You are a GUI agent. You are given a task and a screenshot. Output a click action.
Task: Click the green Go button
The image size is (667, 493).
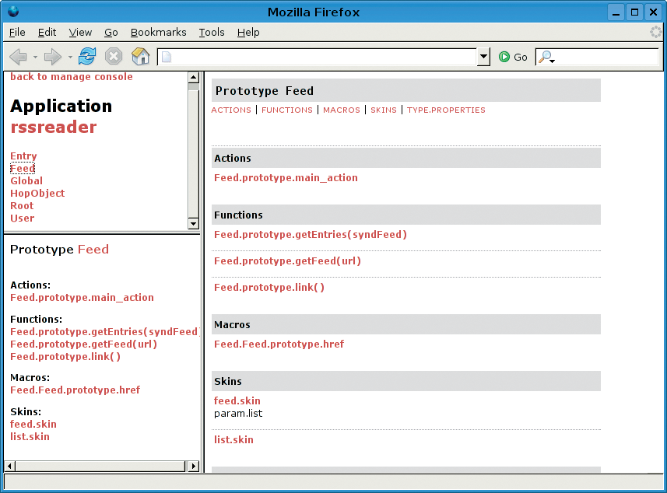[x=513, y=57]
